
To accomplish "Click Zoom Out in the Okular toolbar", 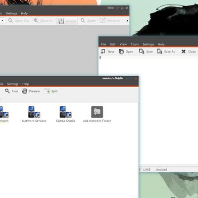I will (x=19, y=21).
